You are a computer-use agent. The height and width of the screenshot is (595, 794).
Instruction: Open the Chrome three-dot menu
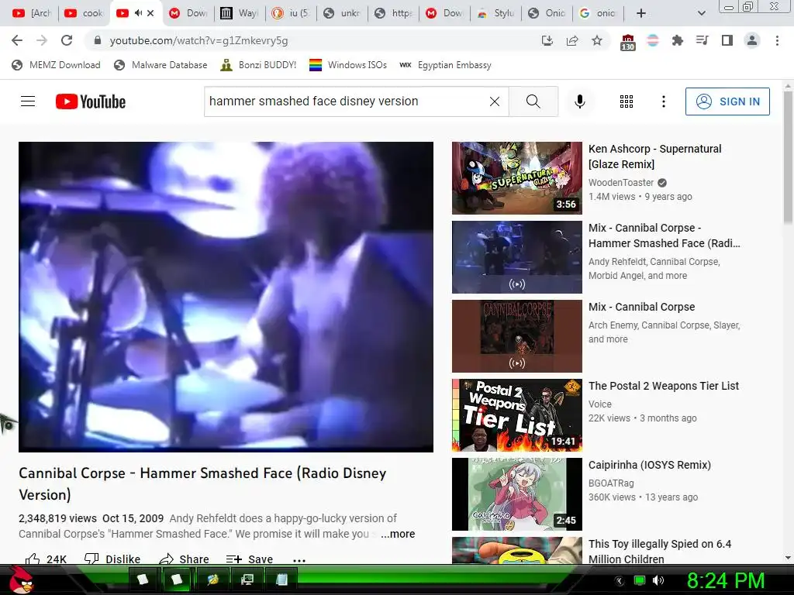pos(777,40)
